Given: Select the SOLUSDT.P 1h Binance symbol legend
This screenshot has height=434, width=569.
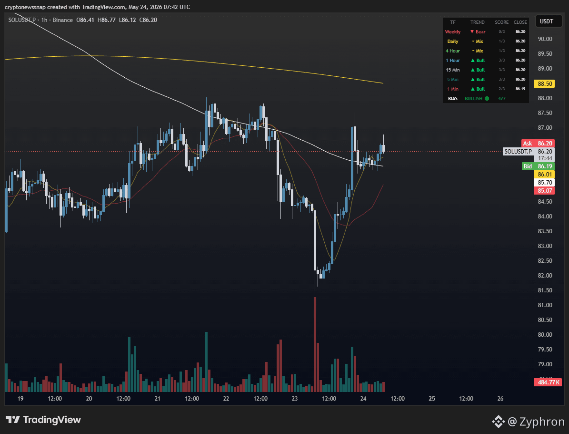Looking at the screenshot, I should click(x=40, y=20).
